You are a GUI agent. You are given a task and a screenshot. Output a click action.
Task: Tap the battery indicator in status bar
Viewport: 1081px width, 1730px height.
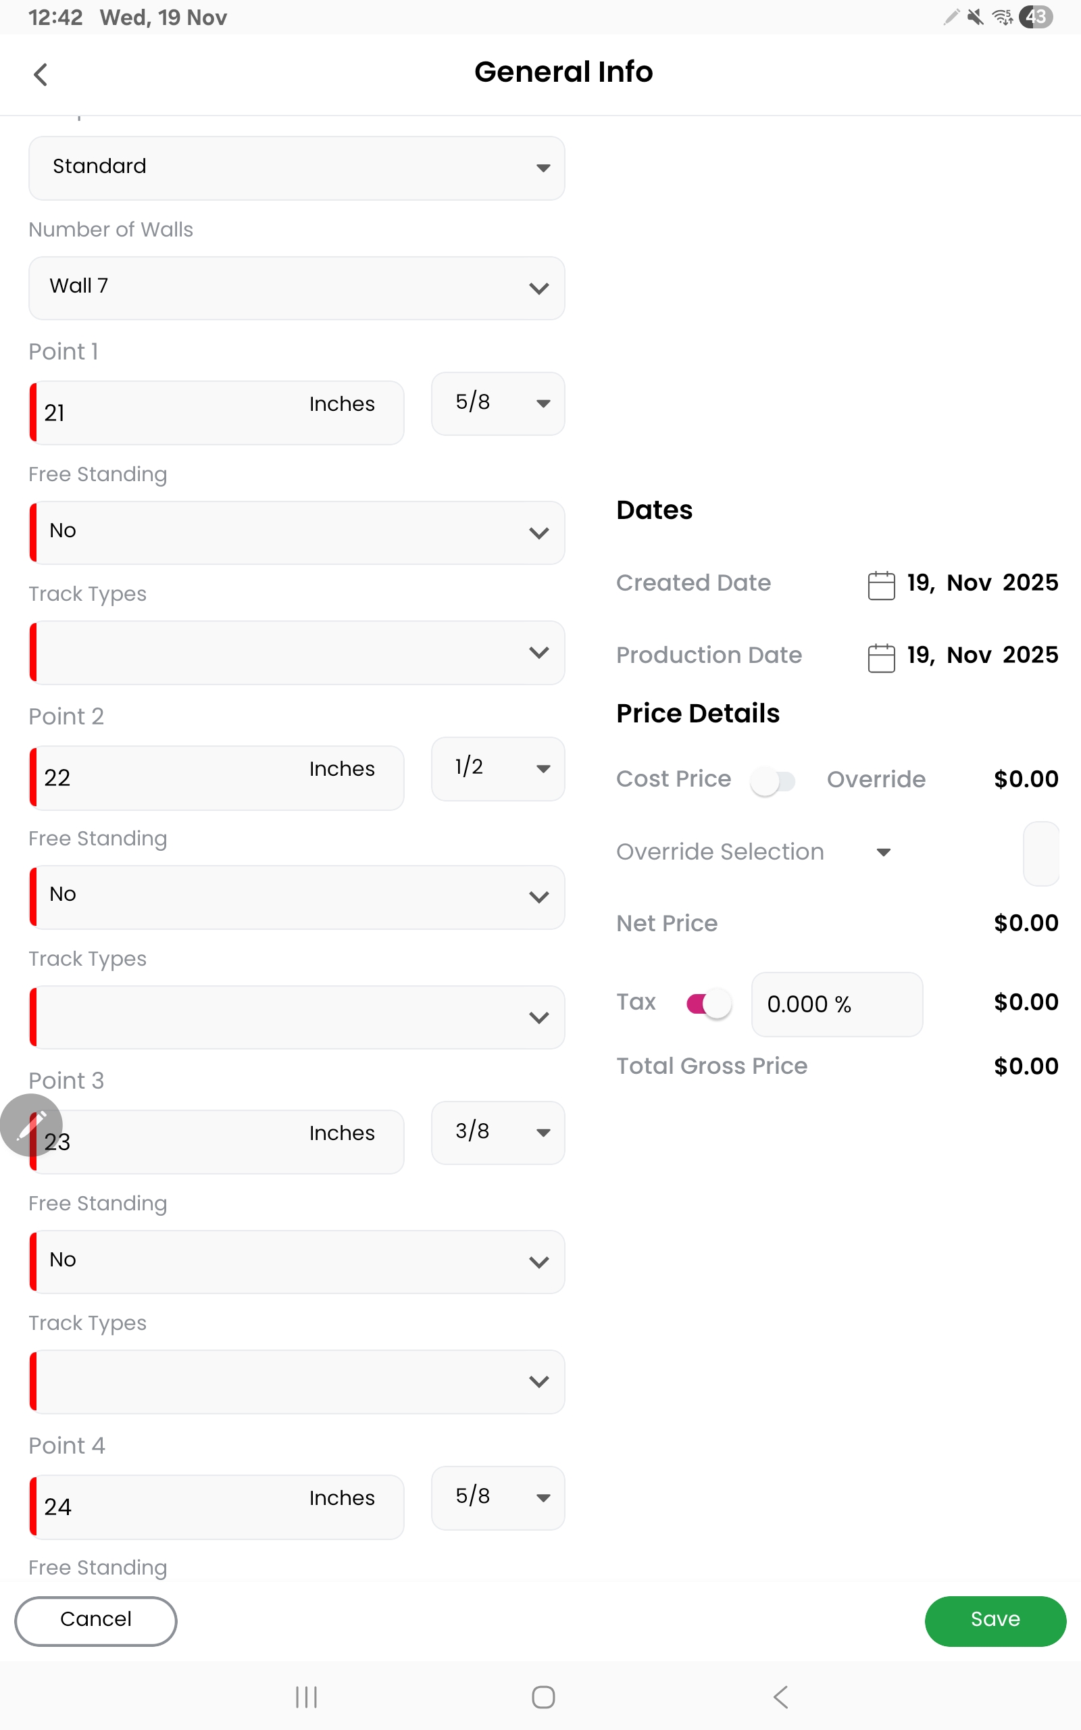coord(1035,17)
